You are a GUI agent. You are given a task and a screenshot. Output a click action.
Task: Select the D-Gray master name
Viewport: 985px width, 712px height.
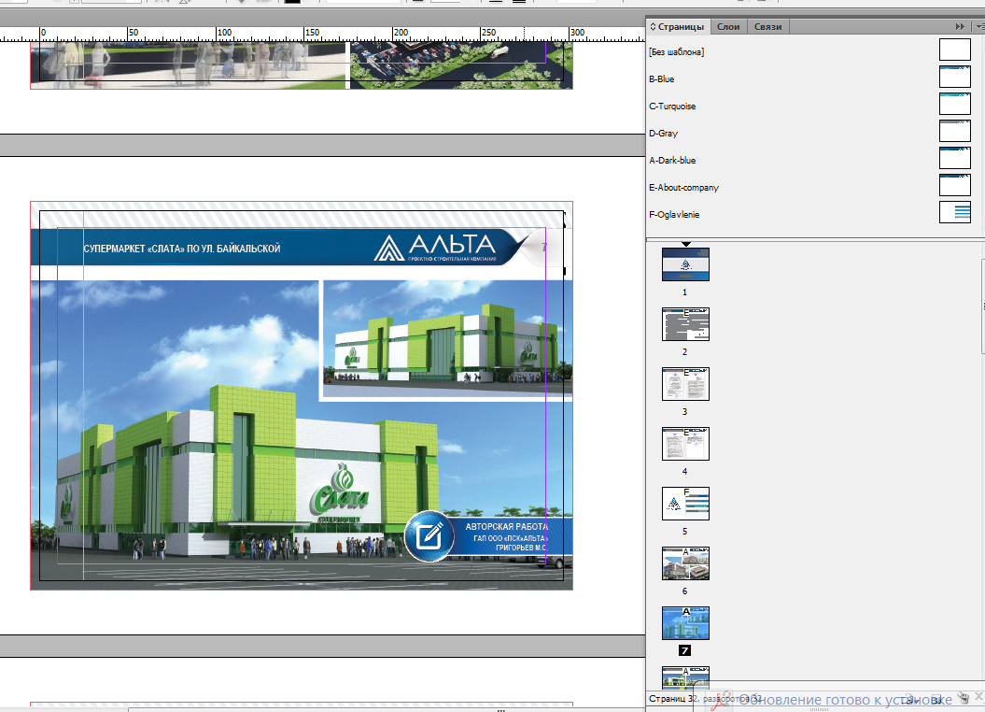point(664,134)
